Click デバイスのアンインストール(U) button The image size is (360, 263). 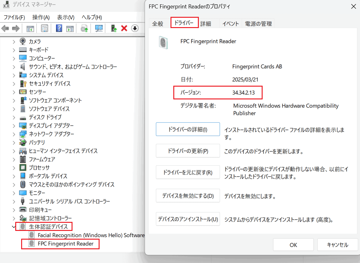click(188, 219)
